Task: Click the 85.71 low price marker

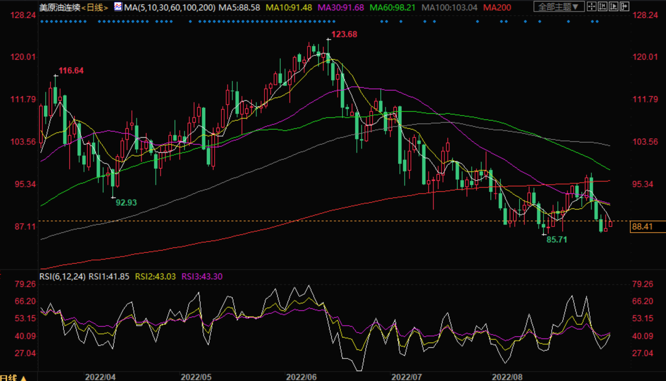Action: pyautogui.click(x=557, y=240)
